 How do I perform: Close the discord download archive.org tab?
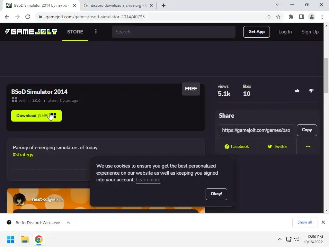(151, 5)
